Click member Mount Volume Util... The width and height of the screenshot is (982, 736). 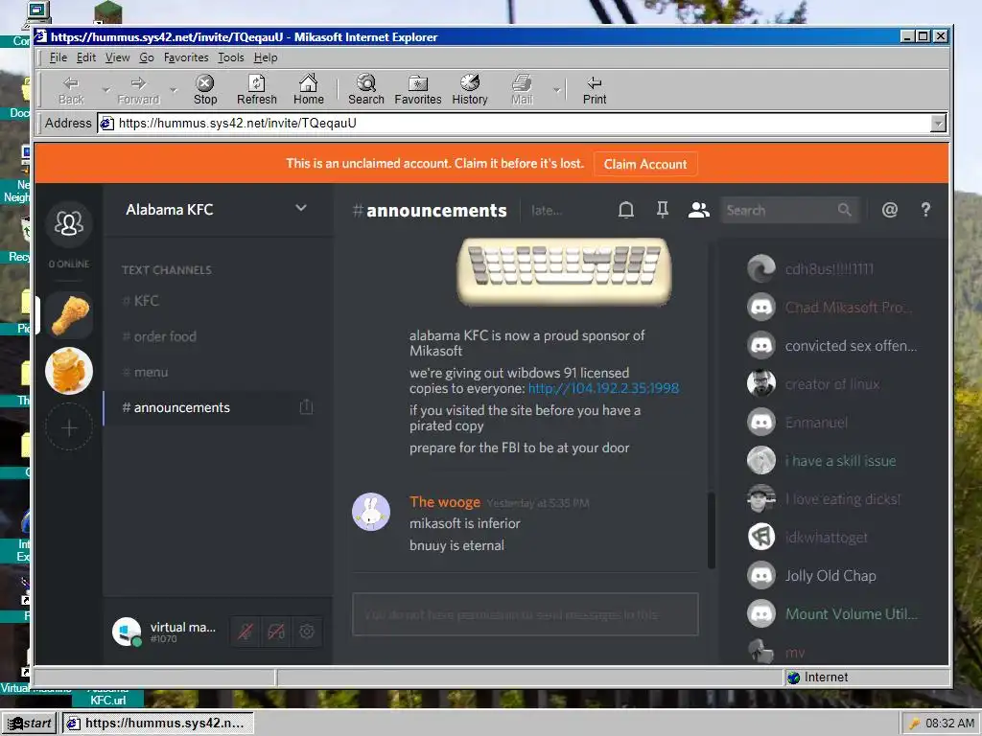(x=831, y=614)
